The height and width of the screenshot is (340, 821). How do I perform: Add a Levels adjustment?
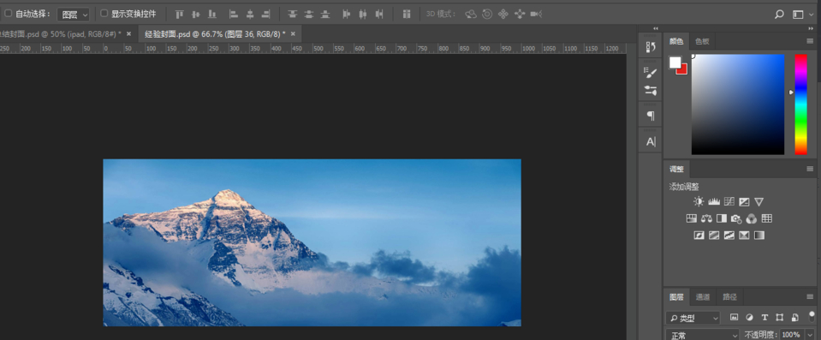[714, 202]
